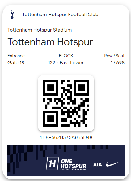The width and height of the screenshot is (131, 181).
Task: Click the bottom-left QR finder square
Action: pos(51,119)
